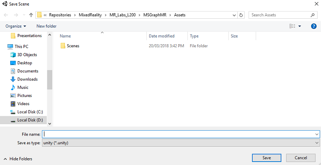
Task: Sort by Name column header
Action: (x=65, y=36)
